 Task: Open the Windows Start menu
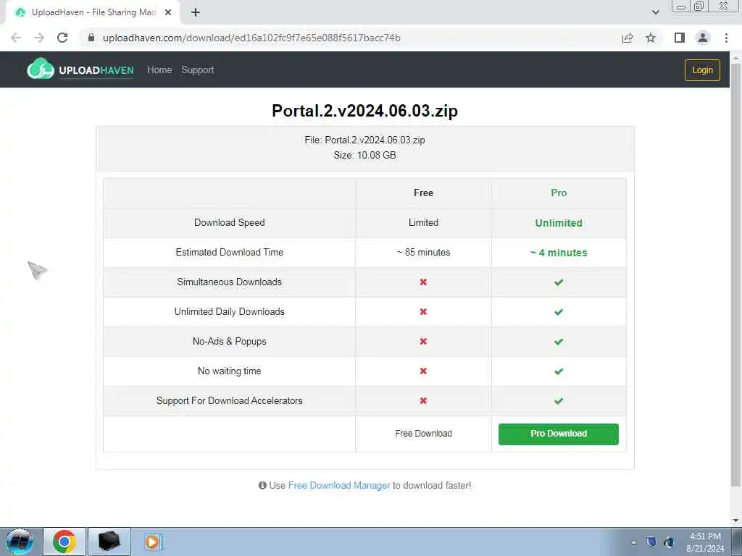(20, 542)
